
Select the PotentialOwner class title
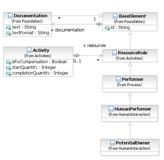[133, 143]
